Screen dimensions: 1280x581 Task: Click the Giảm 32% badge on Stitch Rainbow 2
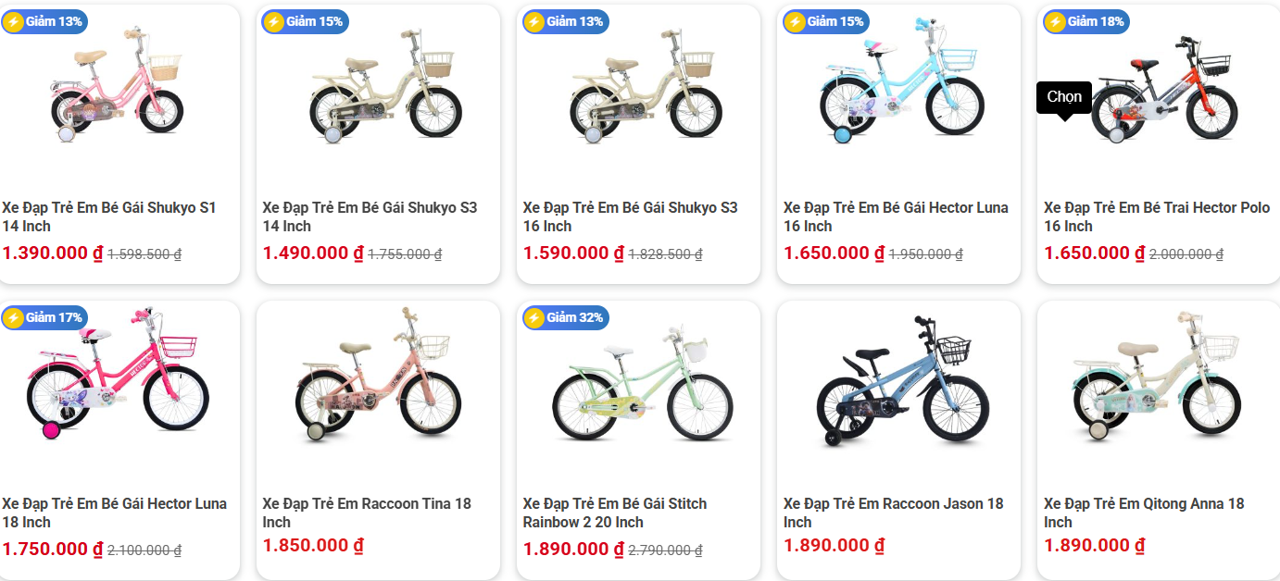(x=564, y=317)
